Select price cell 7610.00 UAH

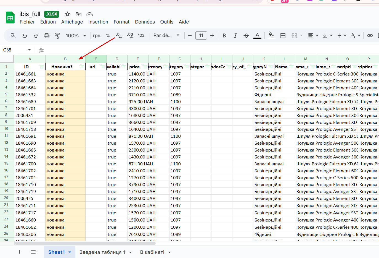tap(138, 234)
